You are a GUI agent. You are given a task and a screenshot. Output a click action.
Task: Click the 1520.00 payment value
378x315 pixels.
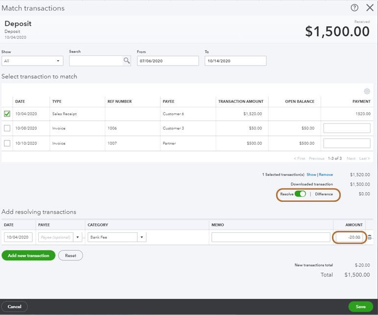[363, 114]
